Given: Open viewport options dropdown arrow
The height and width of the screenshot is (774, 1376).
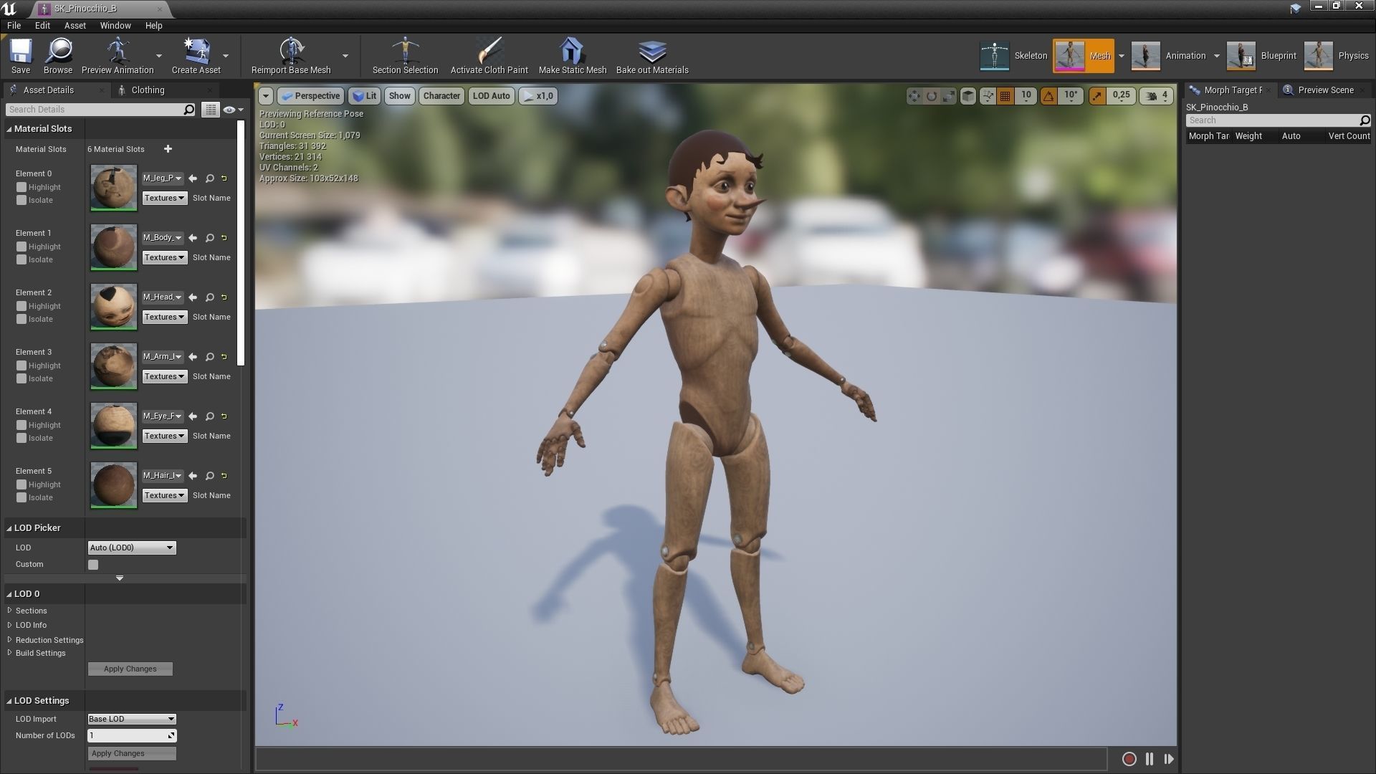Looking at the screenshot, I should [265, 96].
